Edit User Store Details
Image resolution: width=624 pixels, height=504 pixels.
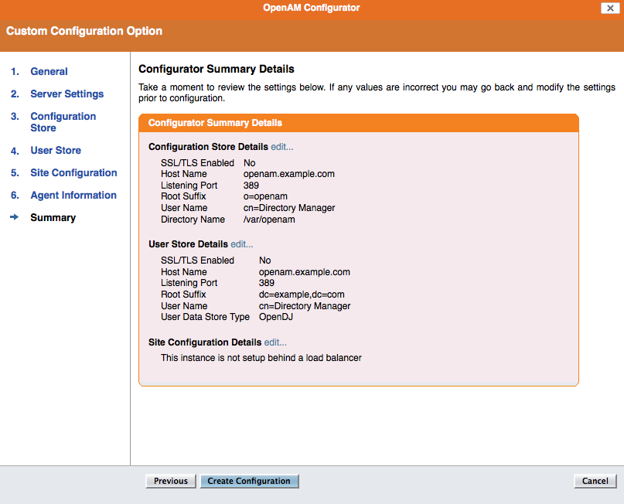(241, 244)
